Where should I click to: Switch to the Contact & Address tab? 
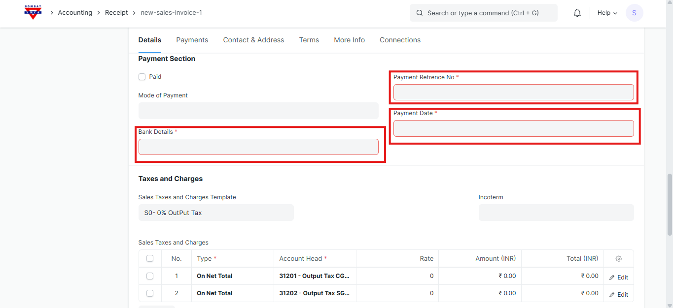[x=253, y=40]
